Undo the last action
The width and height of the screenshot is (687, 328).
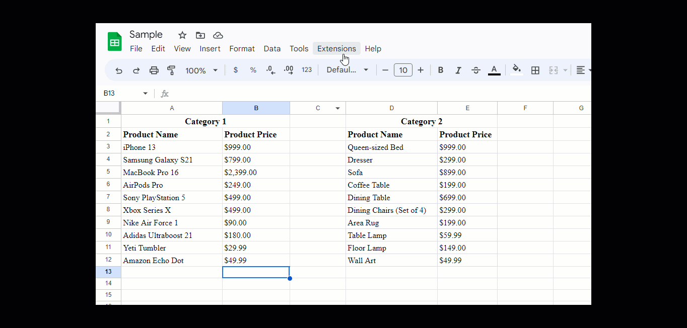pos(118,70)
